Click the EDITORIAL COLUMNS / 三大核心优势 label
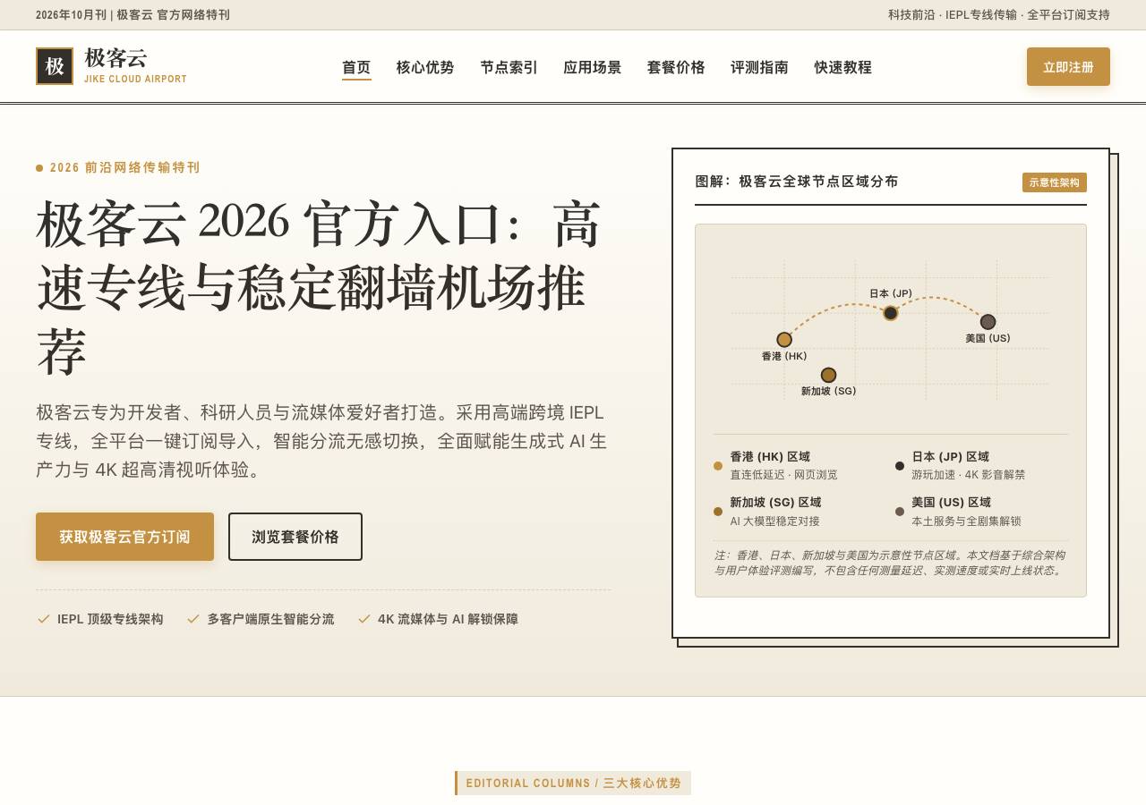Viewport: 1146px width, 805px height. [x=573, y=784]
